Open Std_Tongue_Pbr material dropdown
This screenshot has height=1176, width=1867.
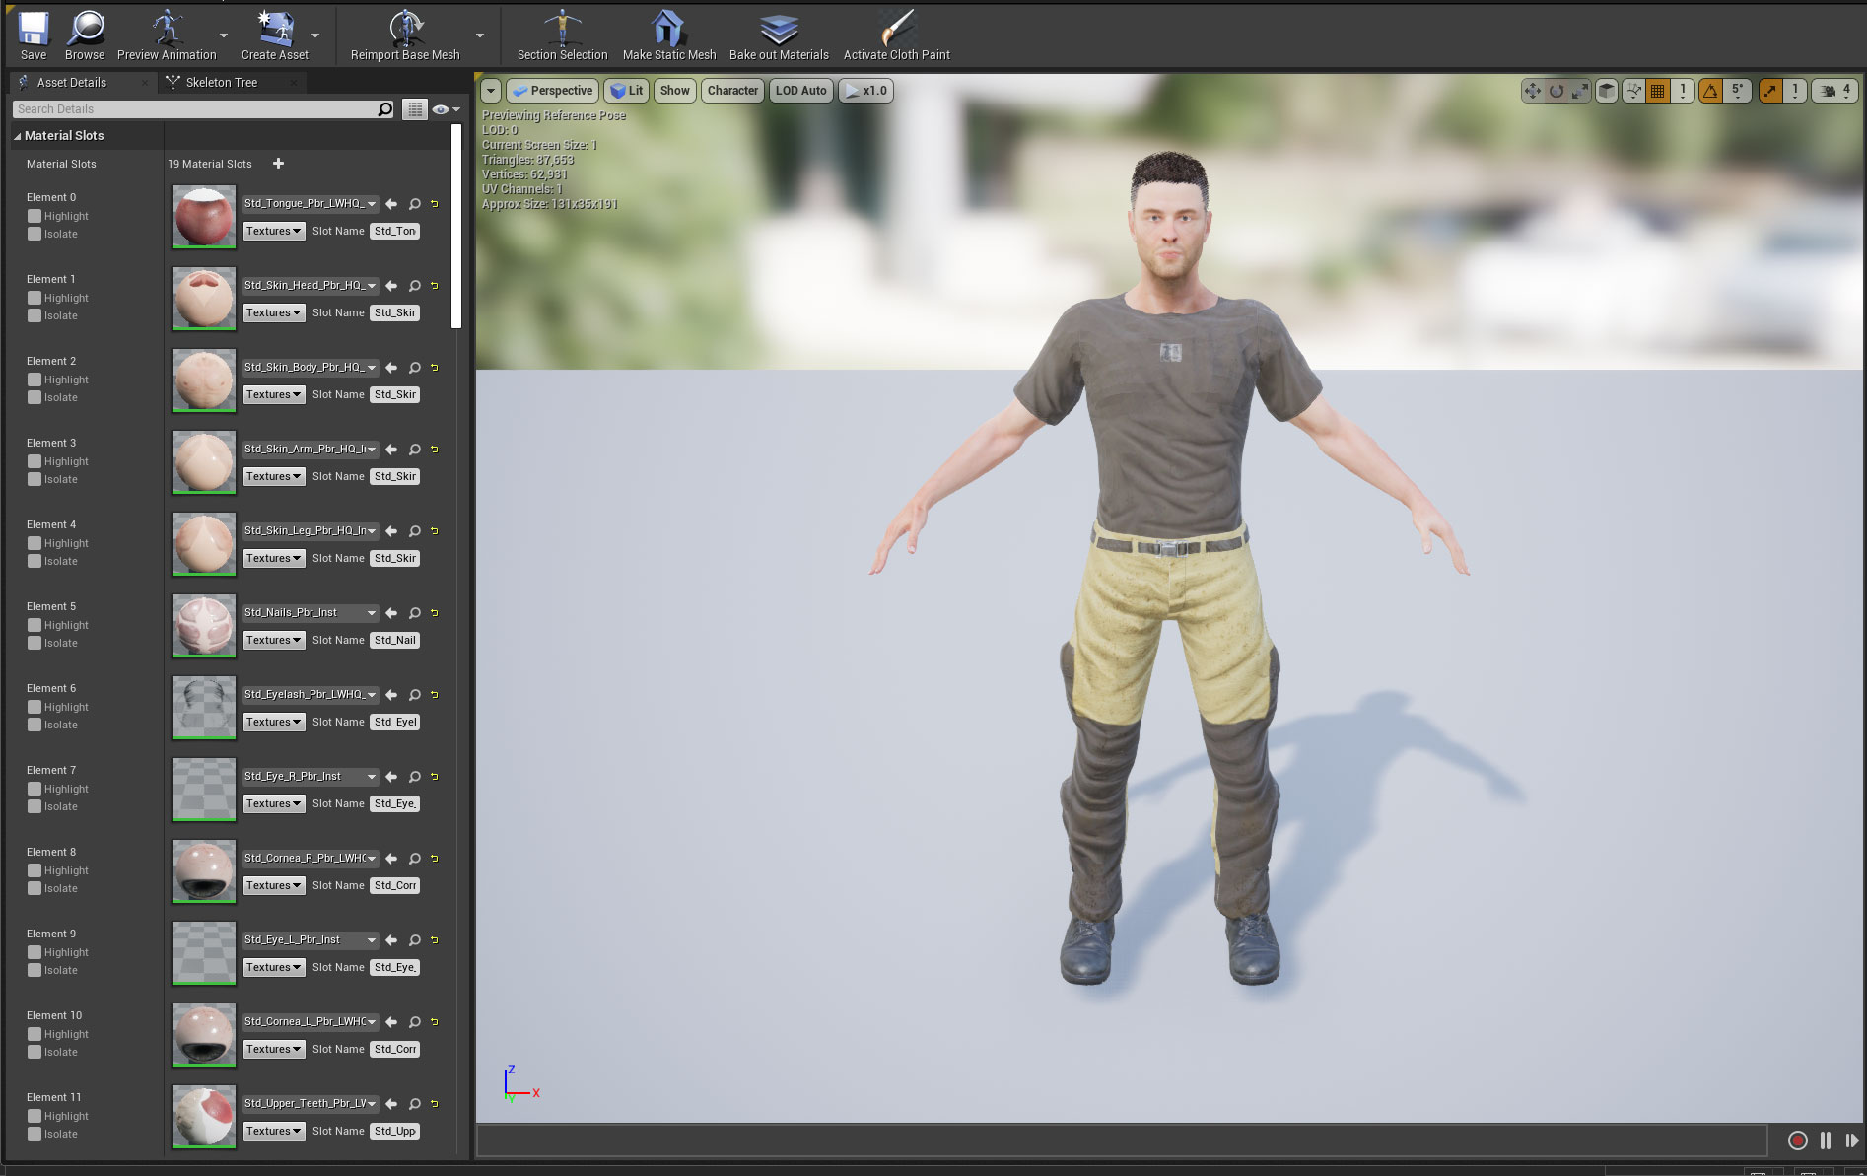pyautogui.click(x=311, y=204)
